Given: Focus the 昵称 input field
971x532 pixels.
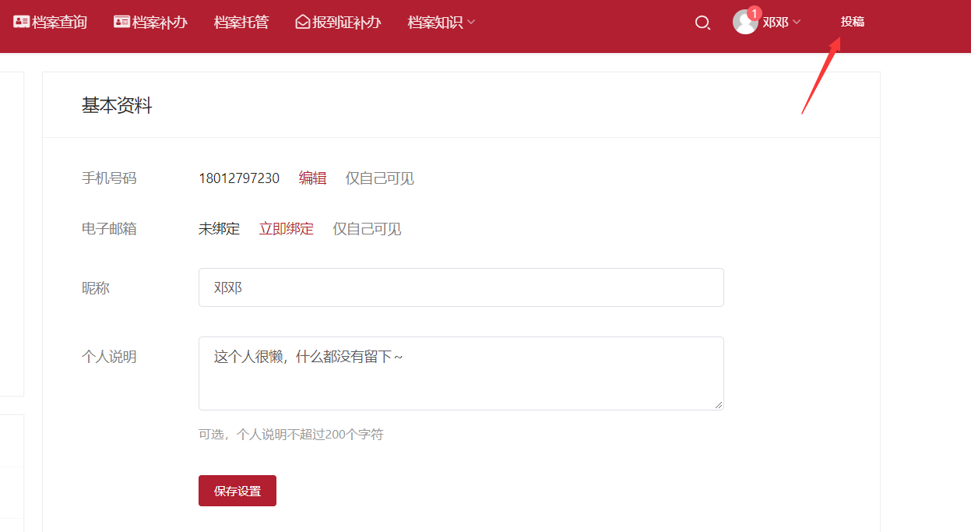Looking at the screenshot, I should pos(461,287).
